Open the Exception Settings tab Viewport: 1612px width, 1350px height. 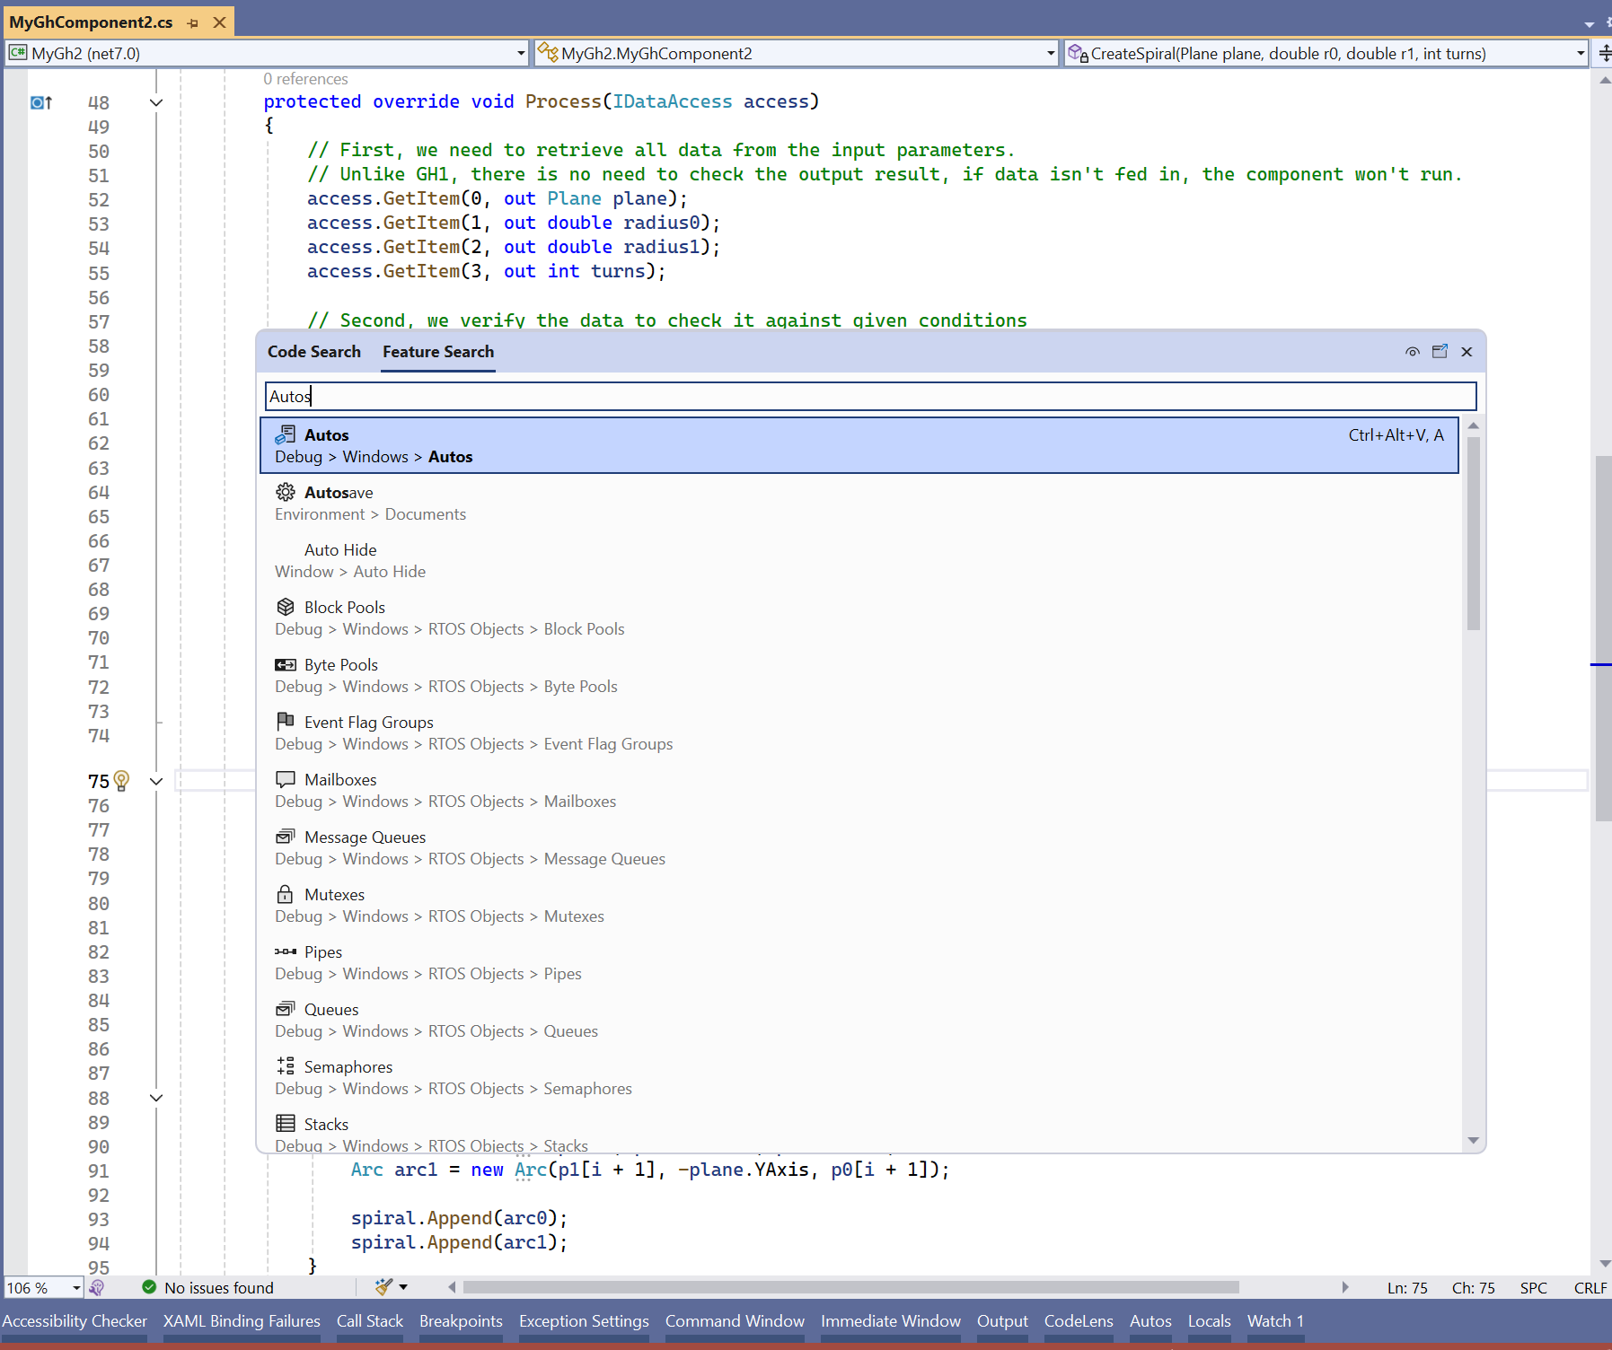tap(584, 1321)
